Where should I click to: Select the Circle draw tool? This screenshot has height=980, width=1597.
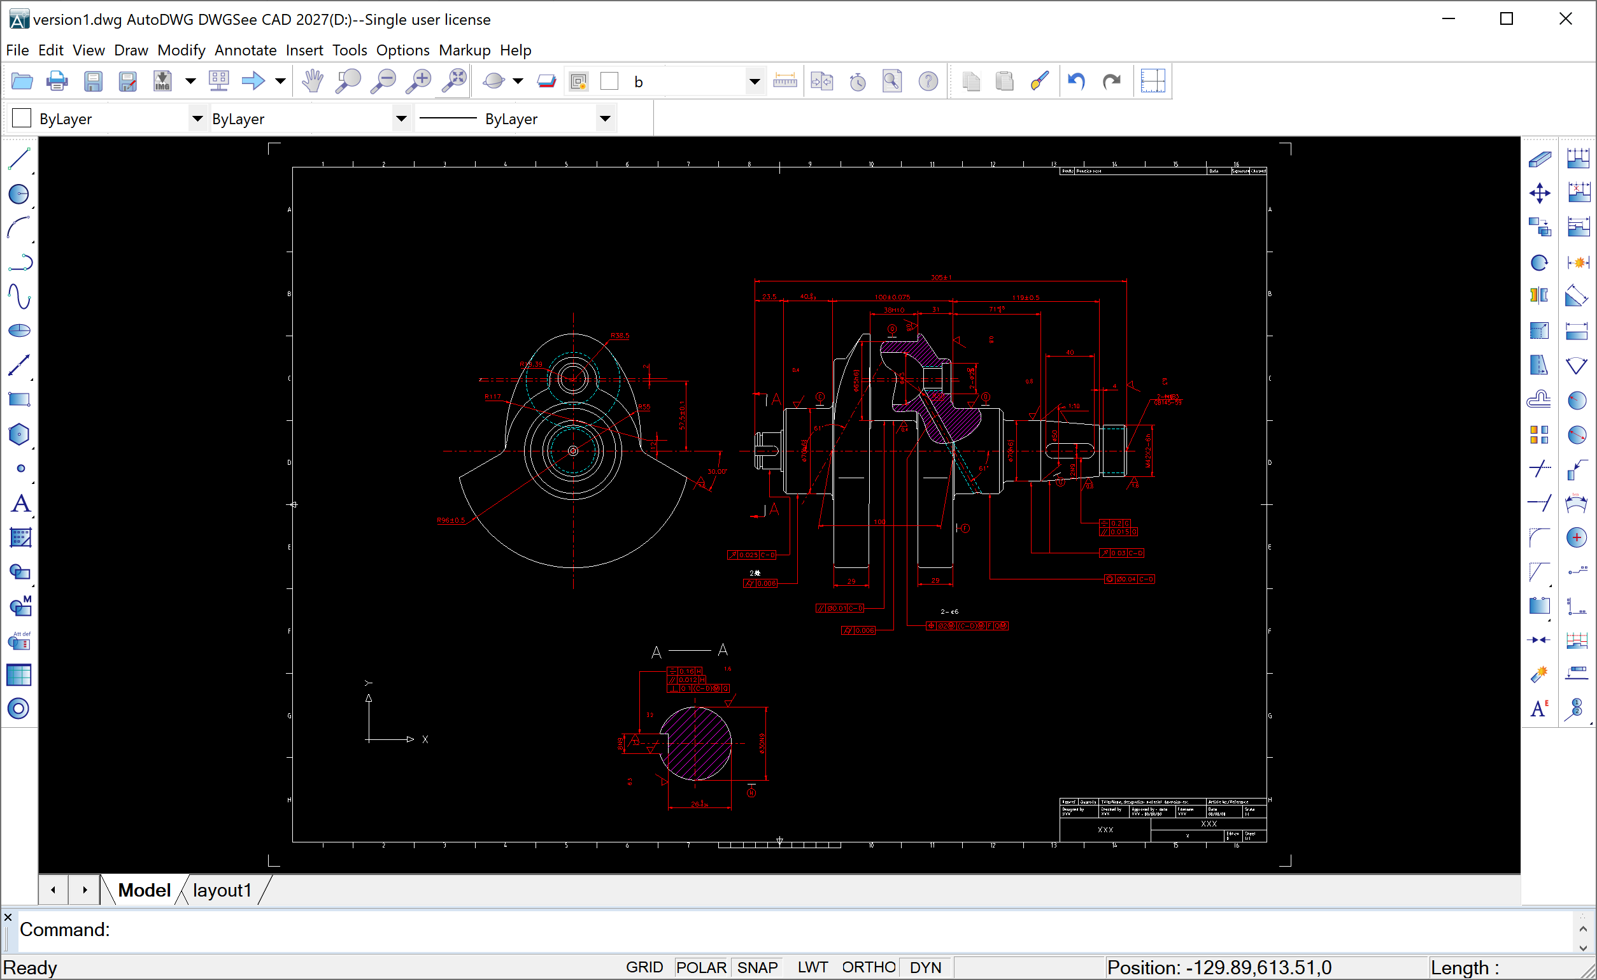point(20,194)
